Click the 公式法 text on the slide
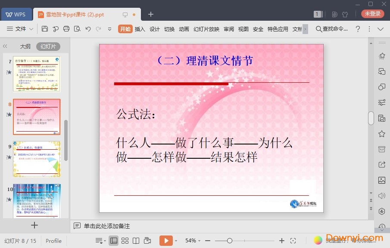390x248 pixels. click(136, 114)
